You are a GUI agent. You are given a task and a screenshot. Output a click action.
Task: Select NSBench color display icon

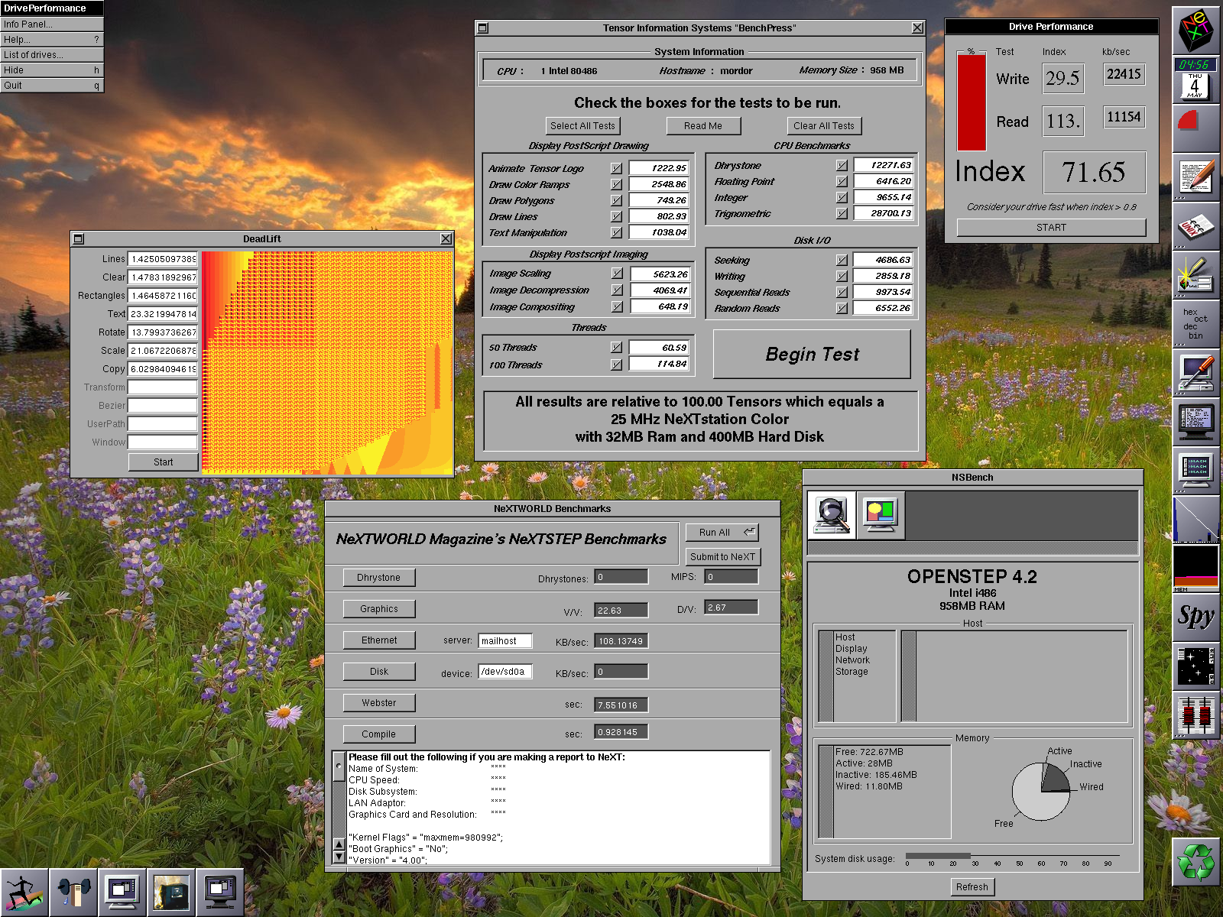click(881, 516)
